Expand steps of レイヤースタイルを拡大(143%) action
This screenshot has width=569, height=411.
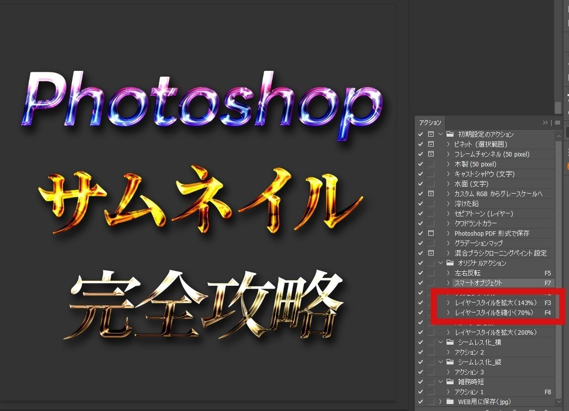pos(448,303)
